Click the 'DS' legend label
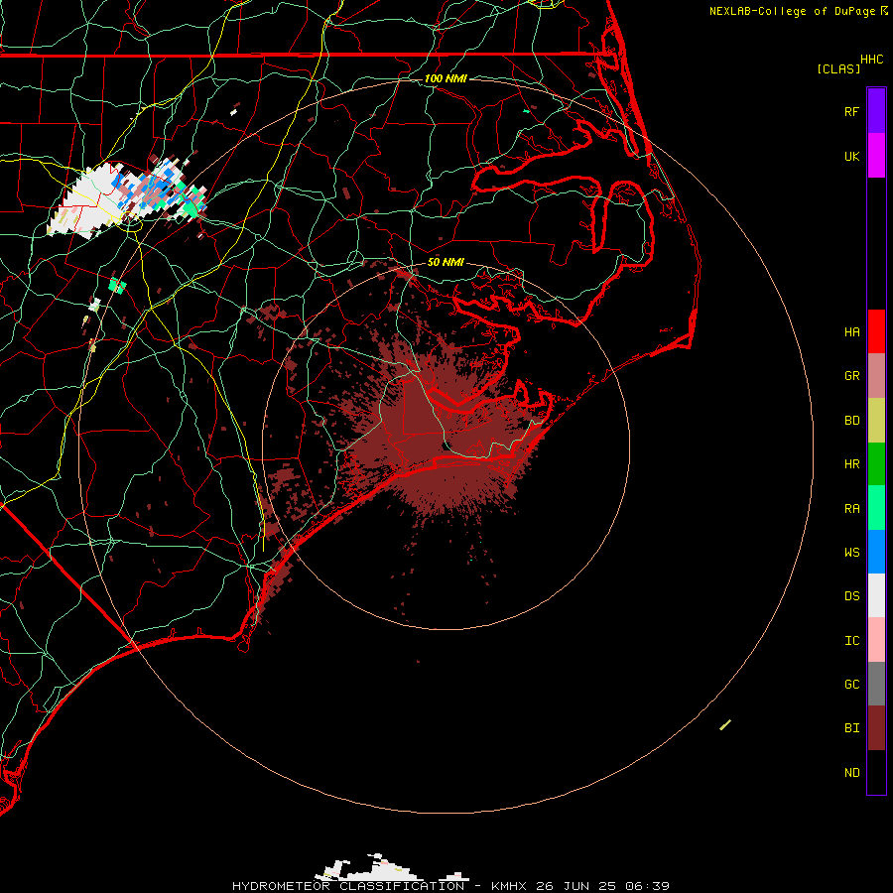The height and width of the screenshot is (893, 893). coord(851,596)
